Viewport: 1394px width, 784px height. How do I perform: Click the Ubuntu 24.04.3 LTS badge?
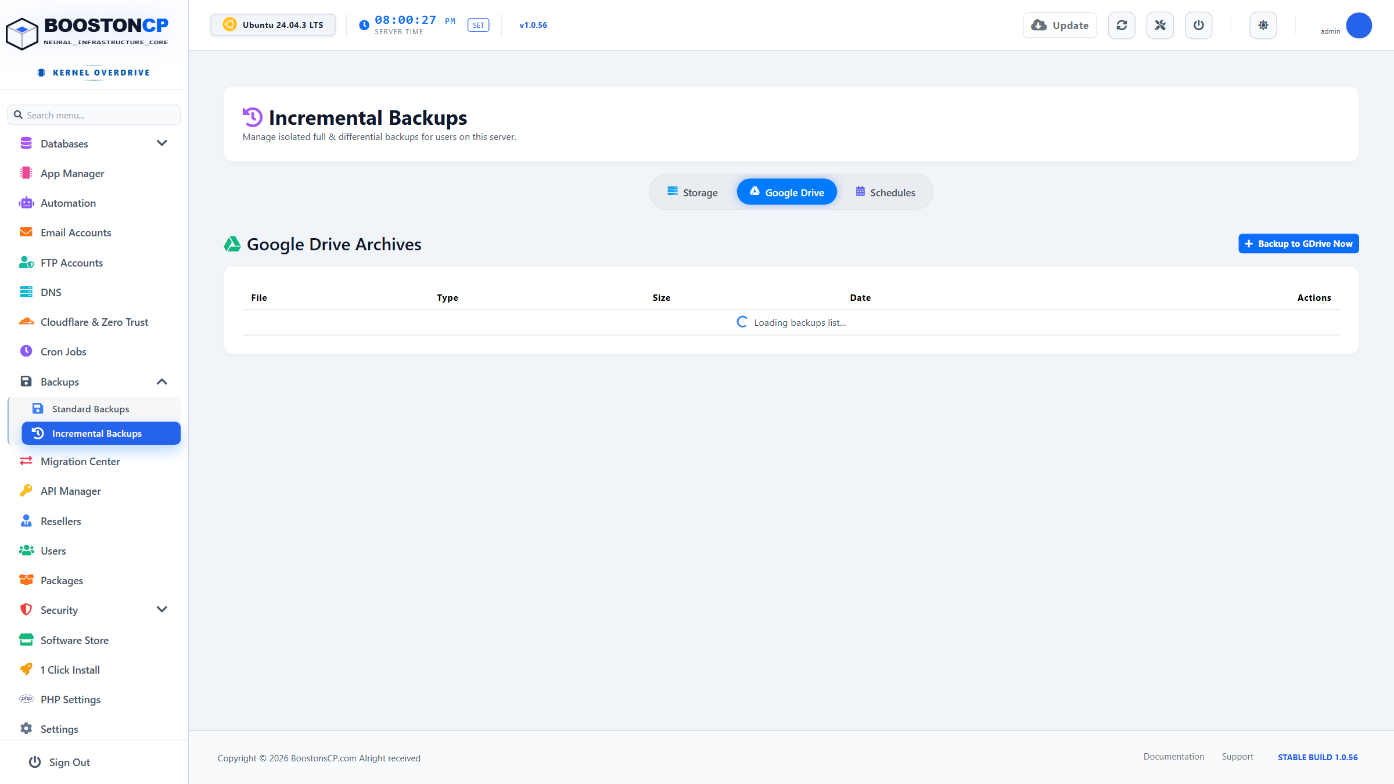pos(273,25)
